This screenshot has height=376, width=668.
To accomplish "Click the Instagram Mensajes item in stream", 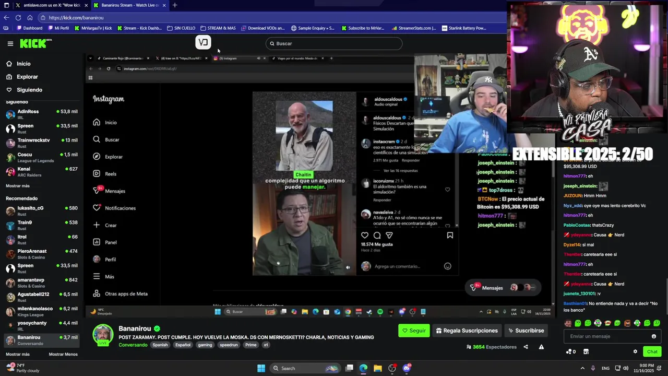I will (109, 191).
